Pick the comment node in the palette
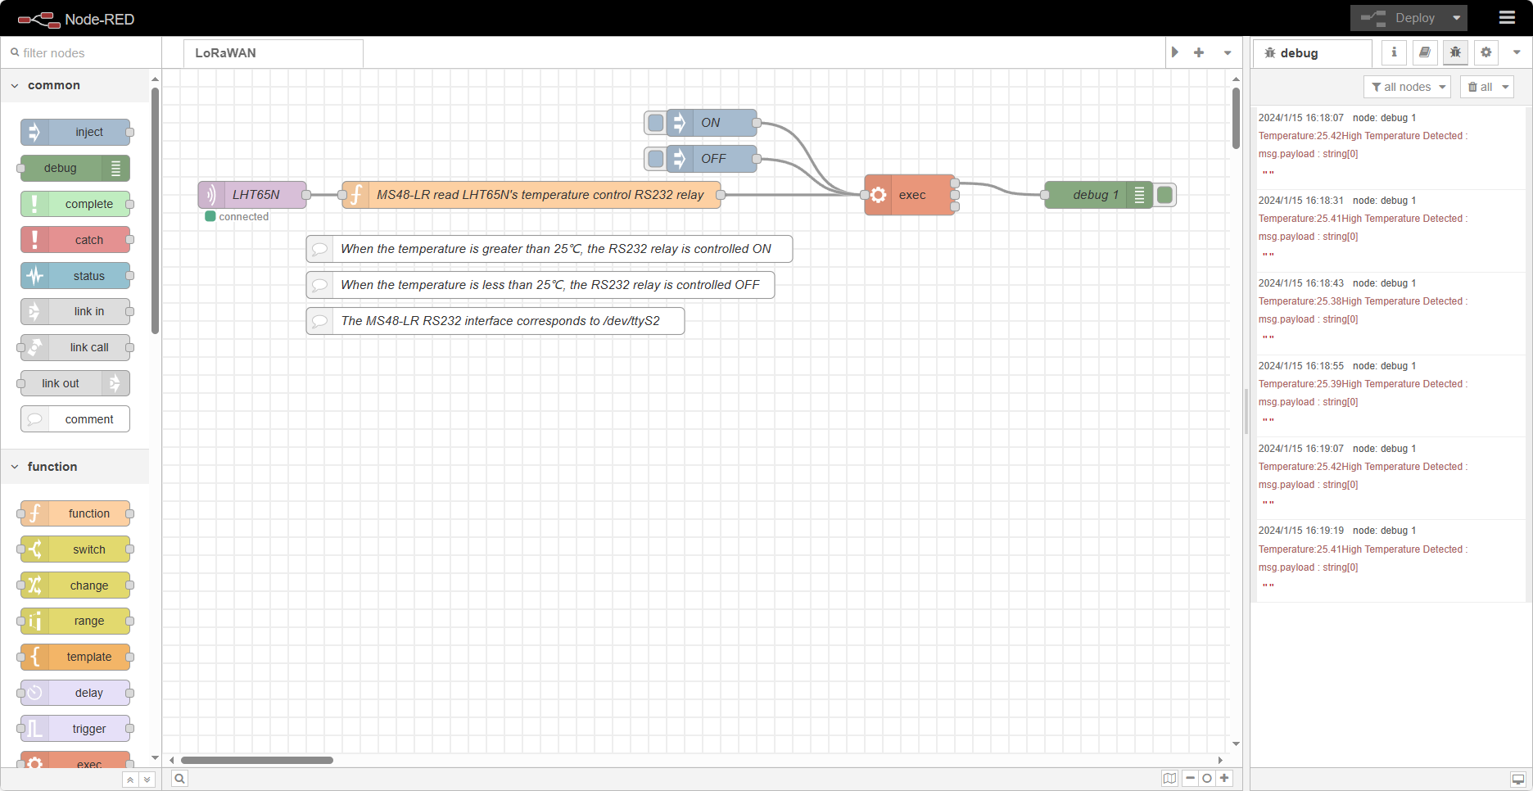 (x=75, y=419)
